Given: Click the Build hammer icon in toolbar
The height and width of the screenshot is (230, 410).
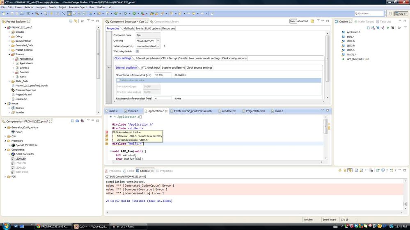Looking at the screenshot, I should tap(37, 14).
